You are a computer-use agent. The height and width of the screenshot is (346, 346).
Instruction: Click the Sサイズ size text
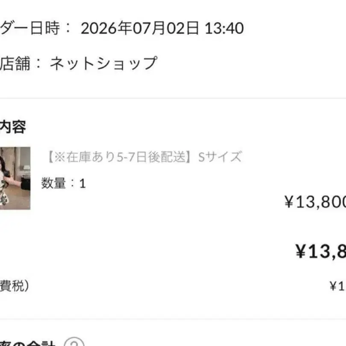220,157
